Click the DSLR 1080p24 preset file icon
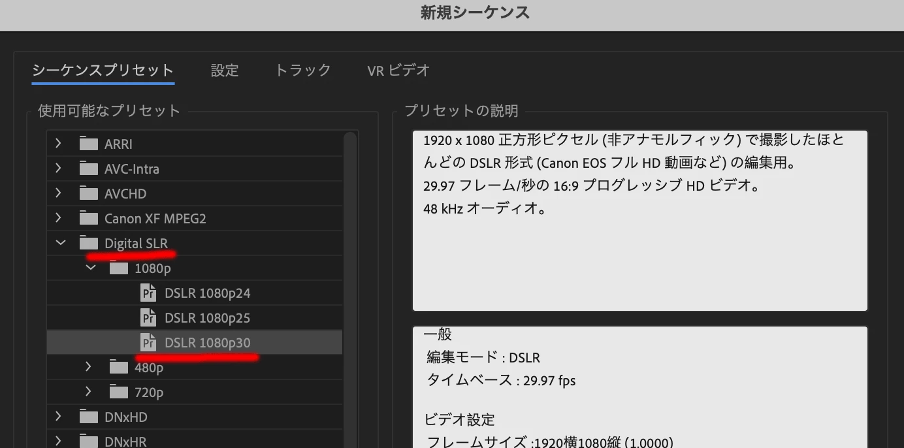Screen dimensions: 904x448 (149, 293)
